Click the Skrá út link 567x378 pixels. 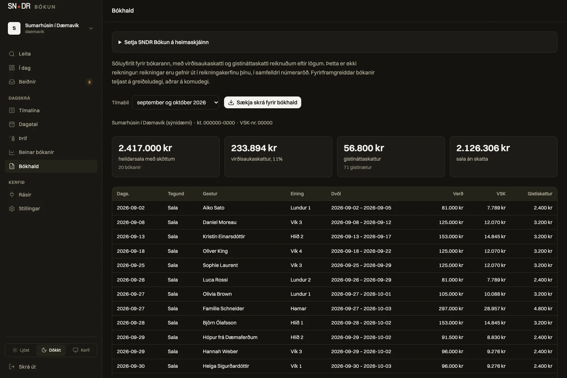click(51, 367)
